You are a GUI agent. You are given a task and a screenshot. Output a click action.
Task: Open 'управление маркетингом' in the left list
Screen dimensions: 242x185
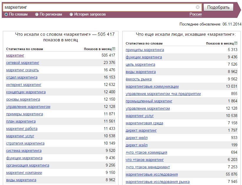pos(28,107)
